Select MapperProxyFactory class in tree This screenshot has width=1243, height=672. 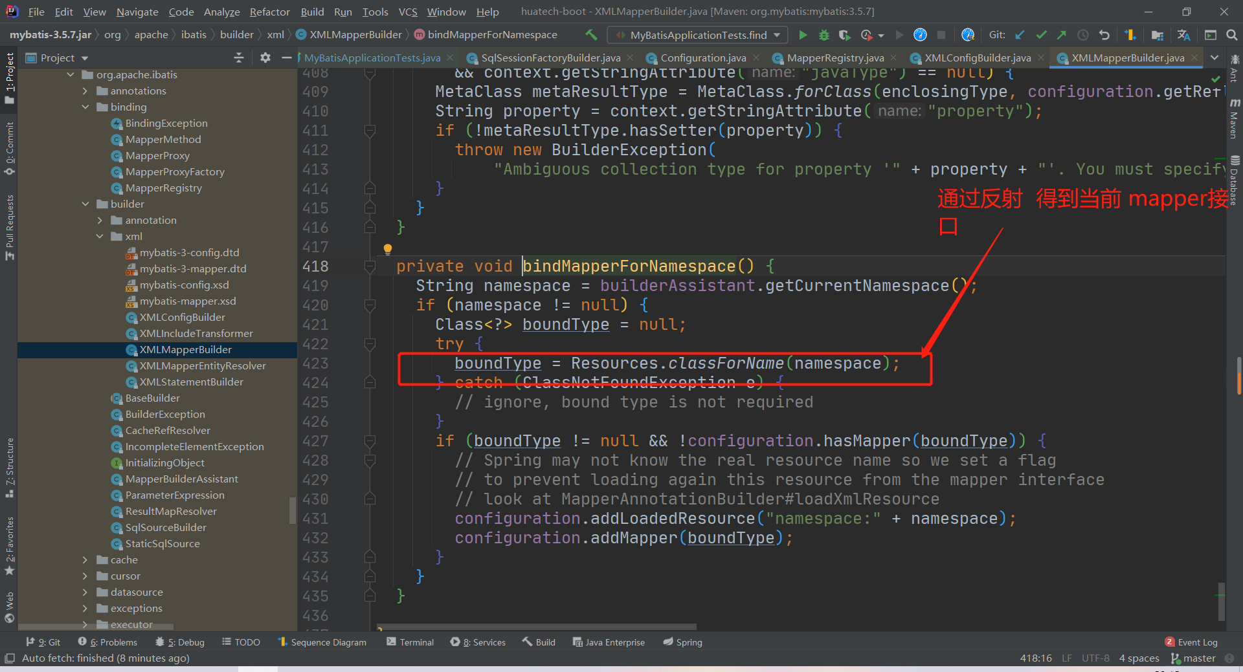[175, 171]
